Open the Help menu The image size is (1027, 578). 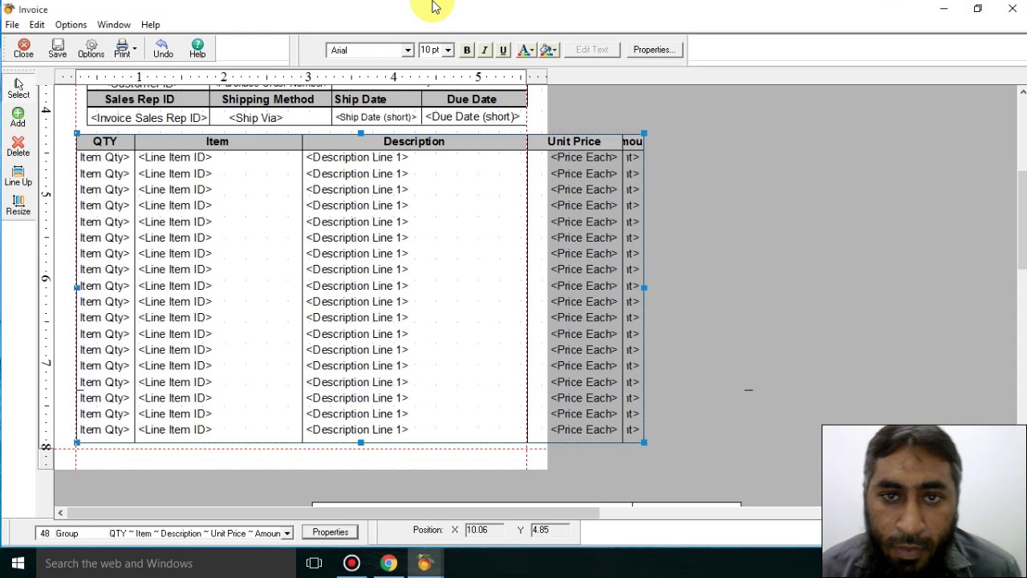tap(150, 25)
